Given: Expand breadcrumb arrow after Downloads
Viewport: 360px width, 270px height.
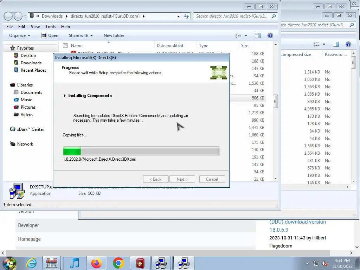Looking at the screenshot, I should 66,16.
